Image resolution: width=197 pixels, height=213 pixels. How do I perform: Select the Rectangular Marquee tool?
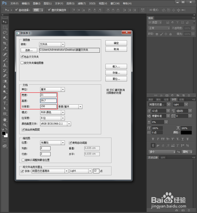5,27
